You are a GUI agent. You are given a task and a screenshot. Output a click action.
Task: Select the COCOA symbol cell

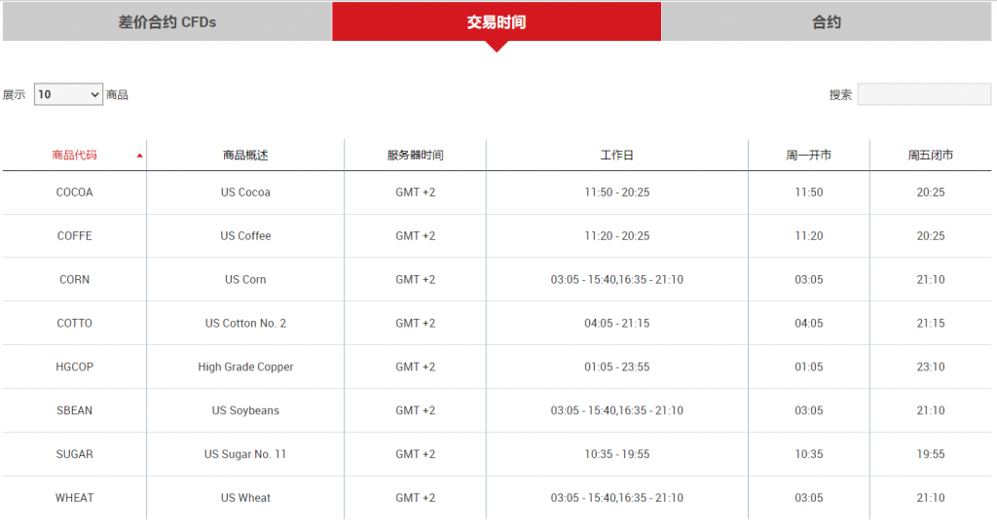coord(74,193)
